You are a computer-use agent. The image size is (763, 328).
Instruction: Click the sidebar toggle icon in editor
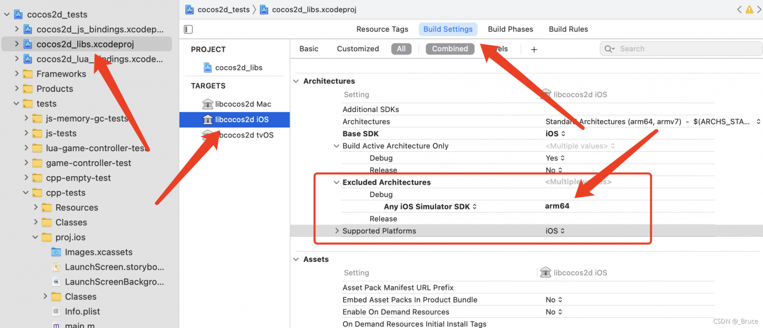click(188, 29)
